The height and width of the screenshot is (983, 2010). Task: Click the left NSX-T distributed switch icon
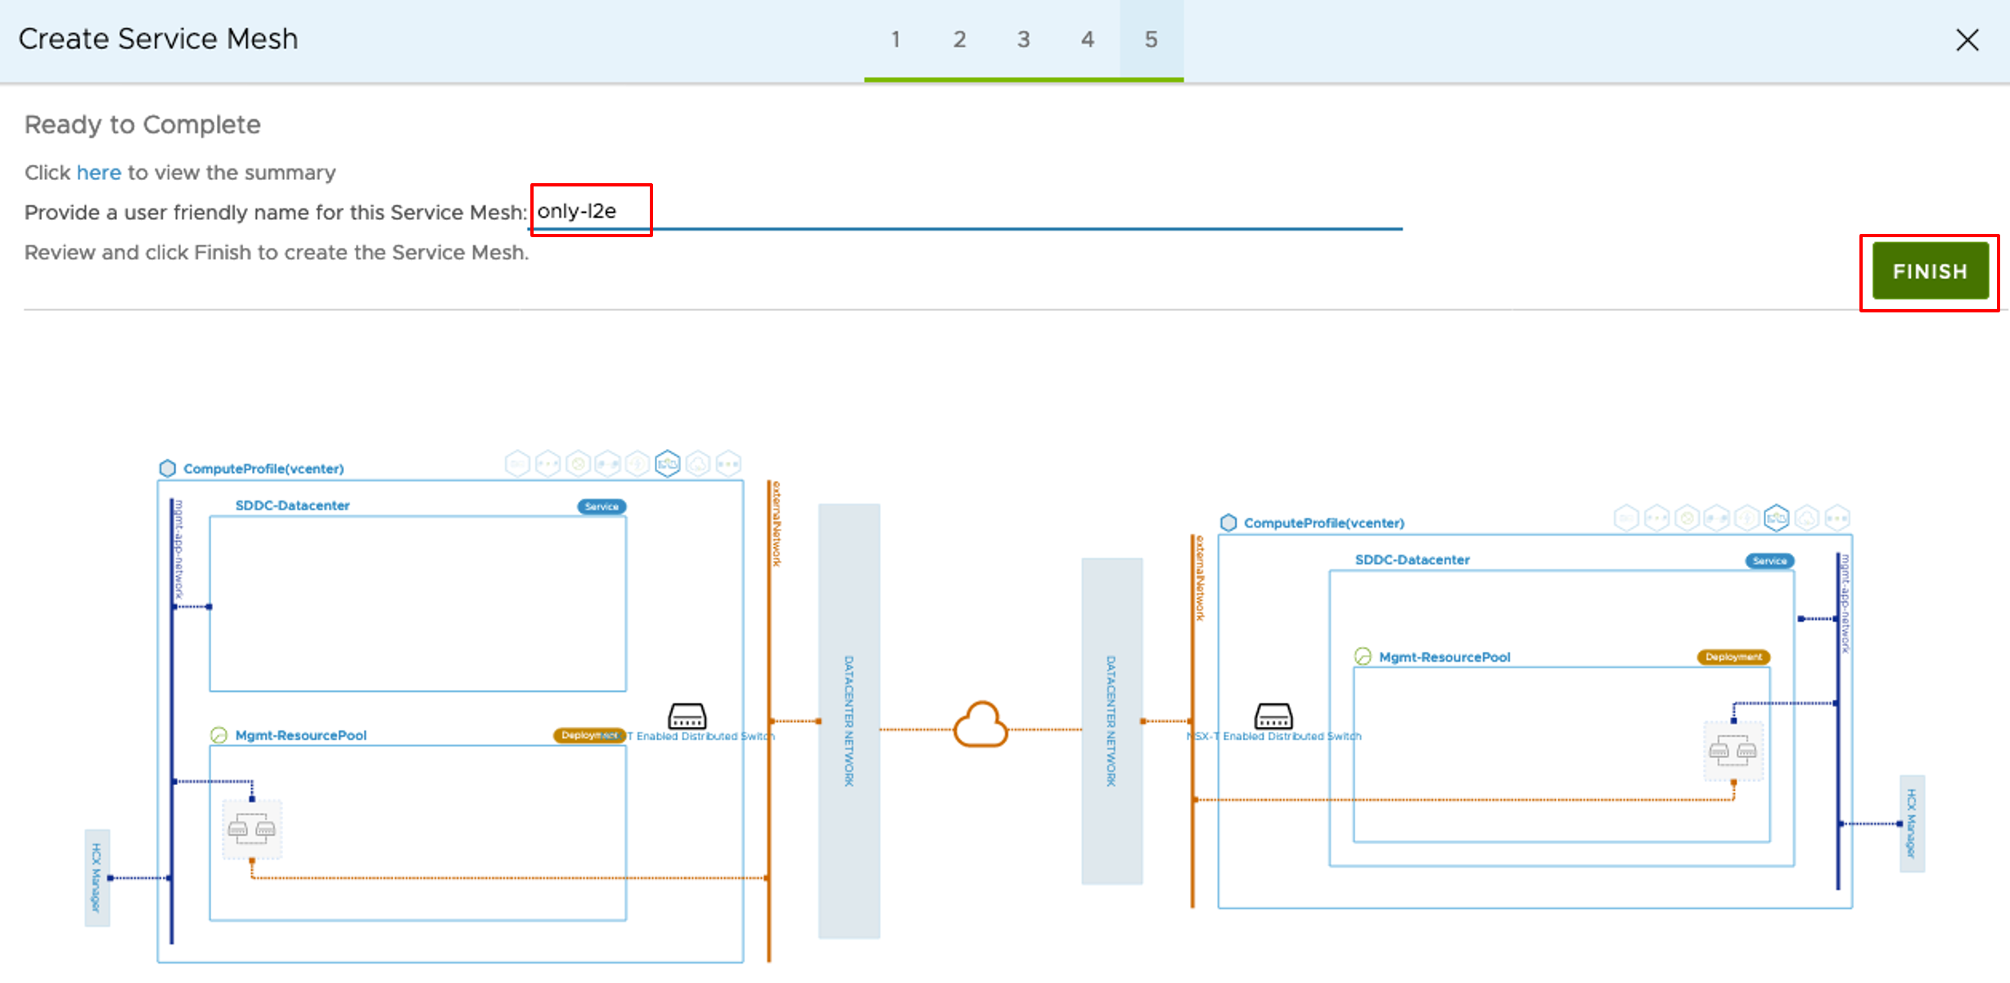(687, 716)
